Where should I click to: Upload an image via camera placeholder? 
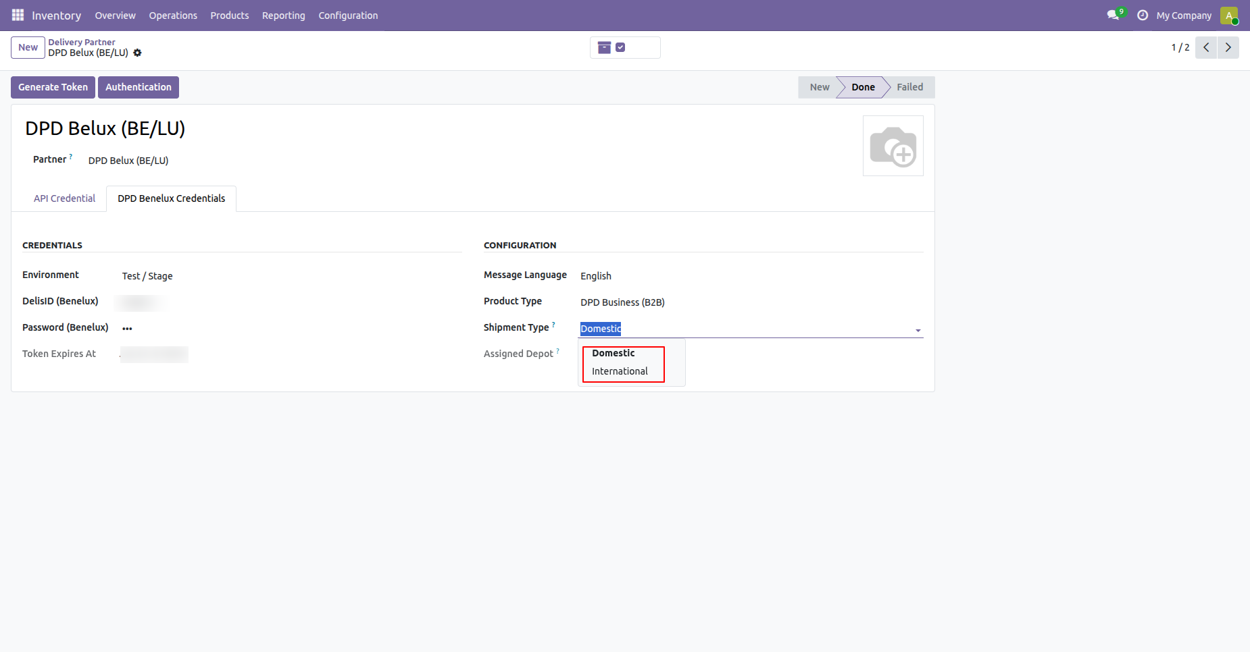893,146
